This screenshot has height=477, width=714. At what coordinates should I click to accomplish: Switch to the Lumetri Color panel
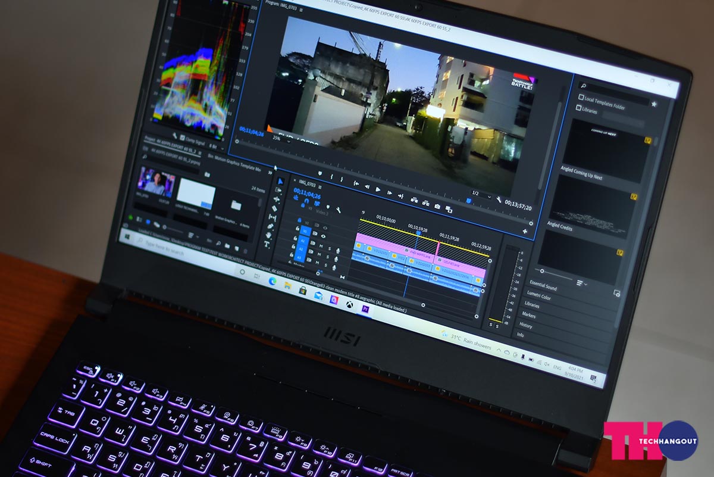tap(538, 296)
